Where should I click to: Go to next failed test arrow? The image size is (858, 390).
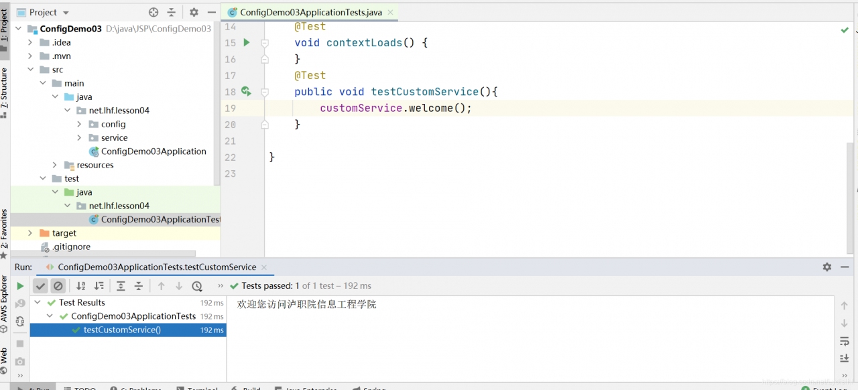[179, 286]
